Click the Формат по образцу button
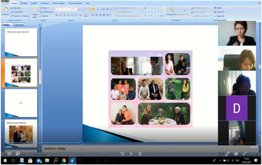The image size is (262, 165). coord(20,16)
